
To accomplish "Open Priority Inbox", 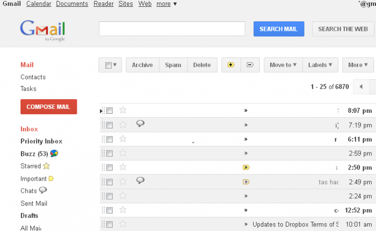I will (x=42, y=141).
